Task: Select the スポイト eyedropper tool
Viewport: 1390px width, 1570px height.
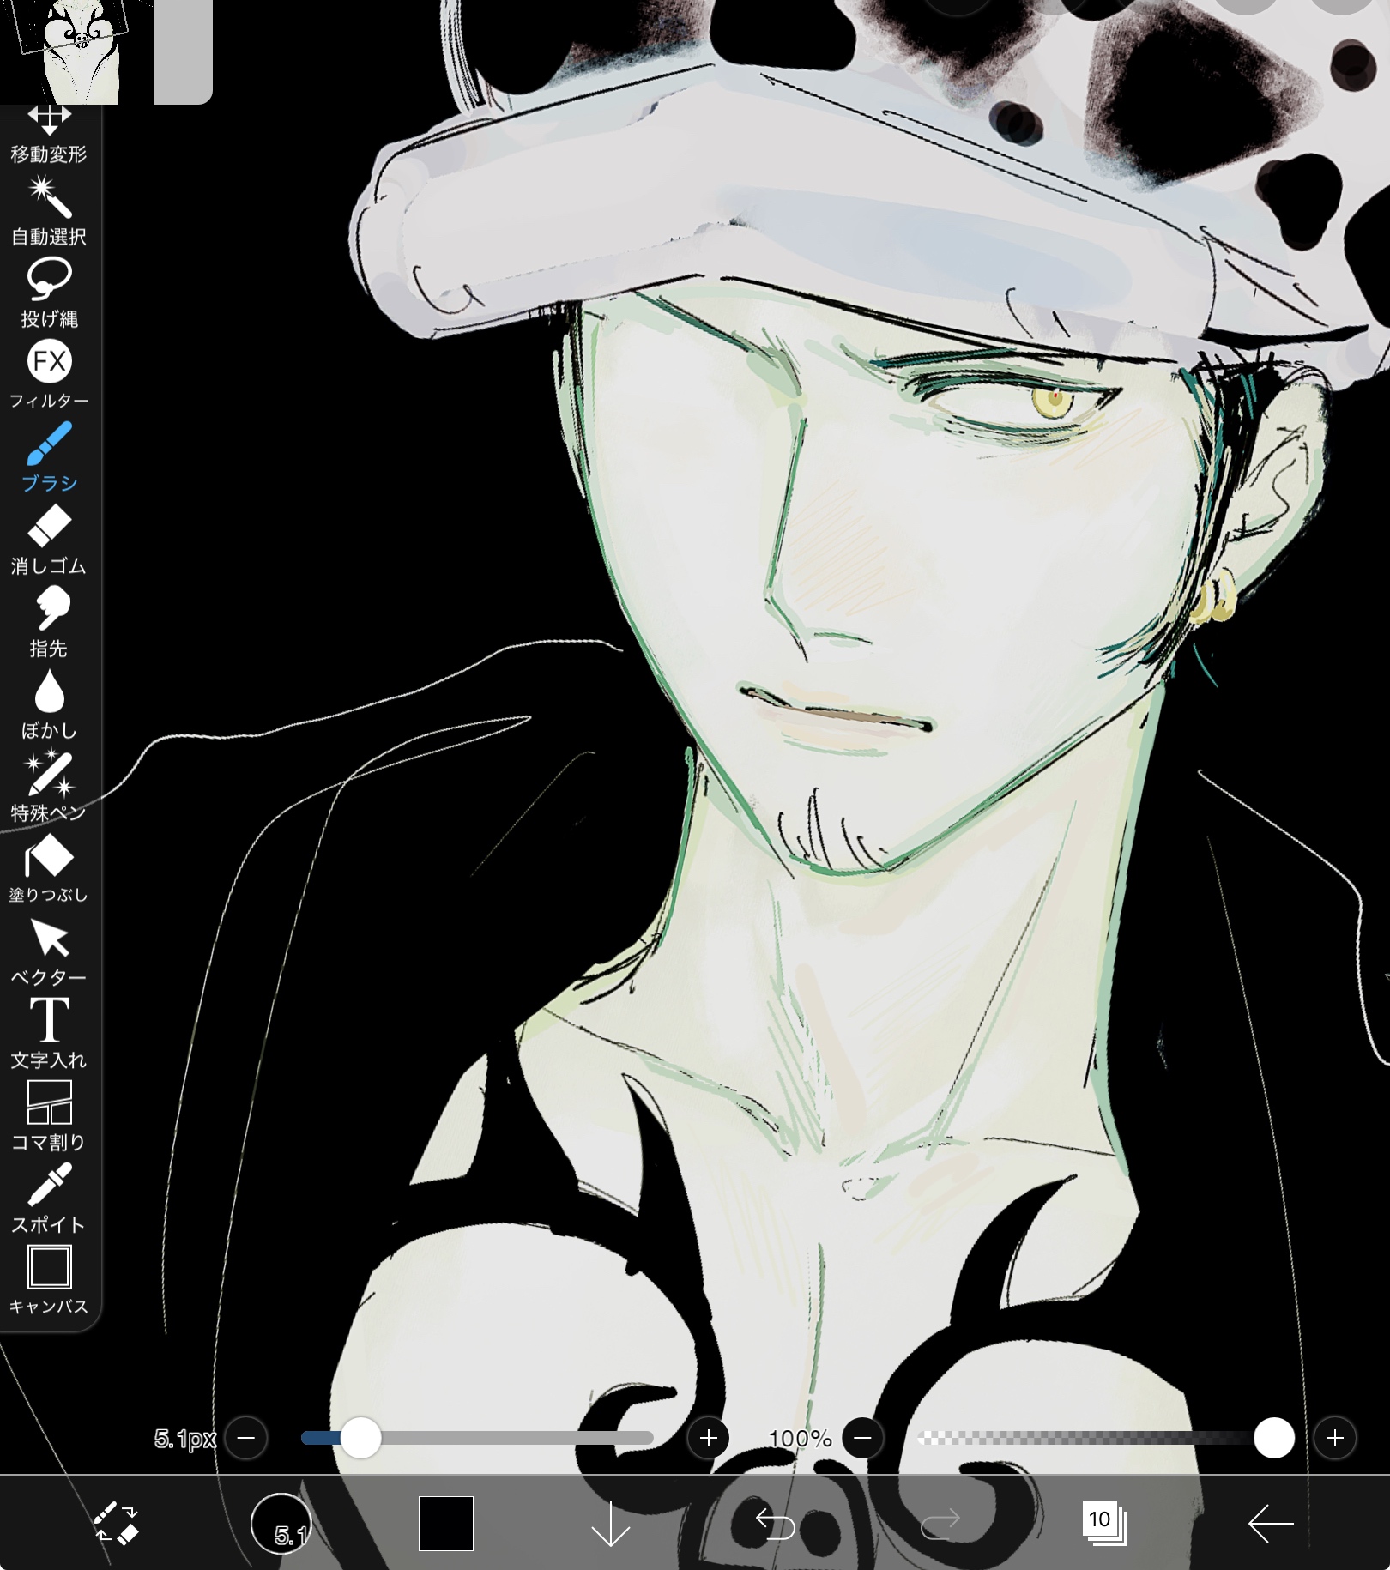Action: tap(49, 1198)
